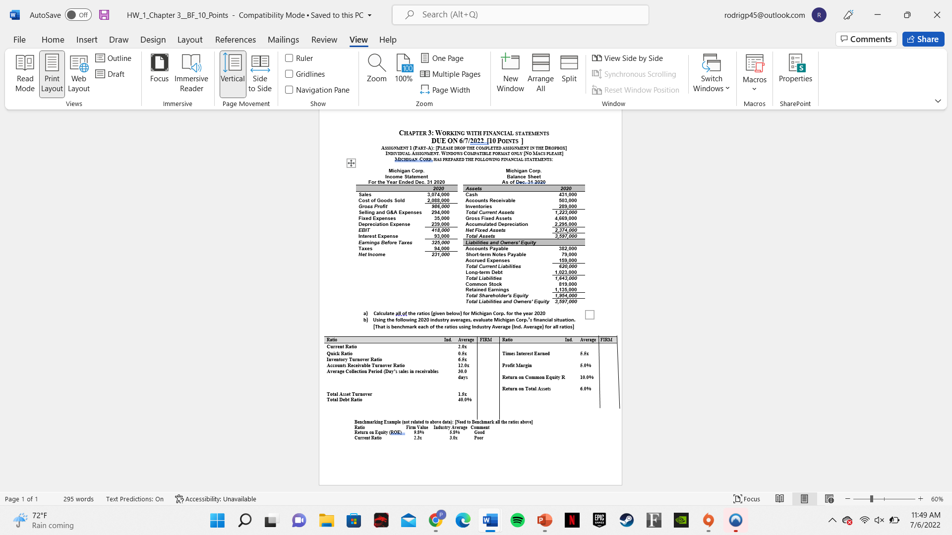Open the Immersive Reader view
This screenshot has width=952, height=535.
(191, 73)
